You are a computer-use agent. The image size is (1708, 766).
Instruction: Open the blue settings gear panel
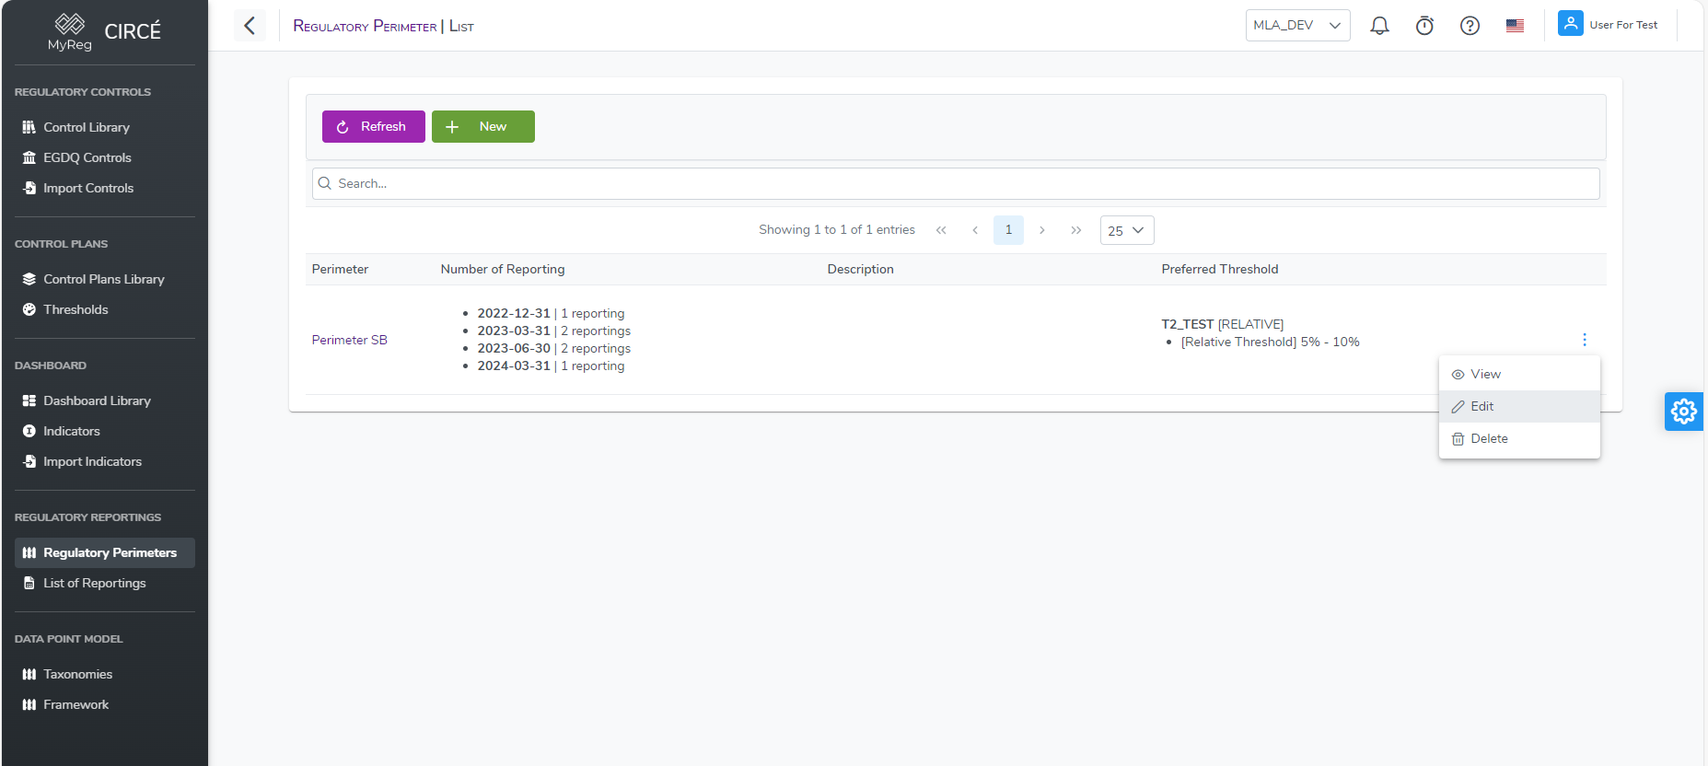coord(1683,412)
